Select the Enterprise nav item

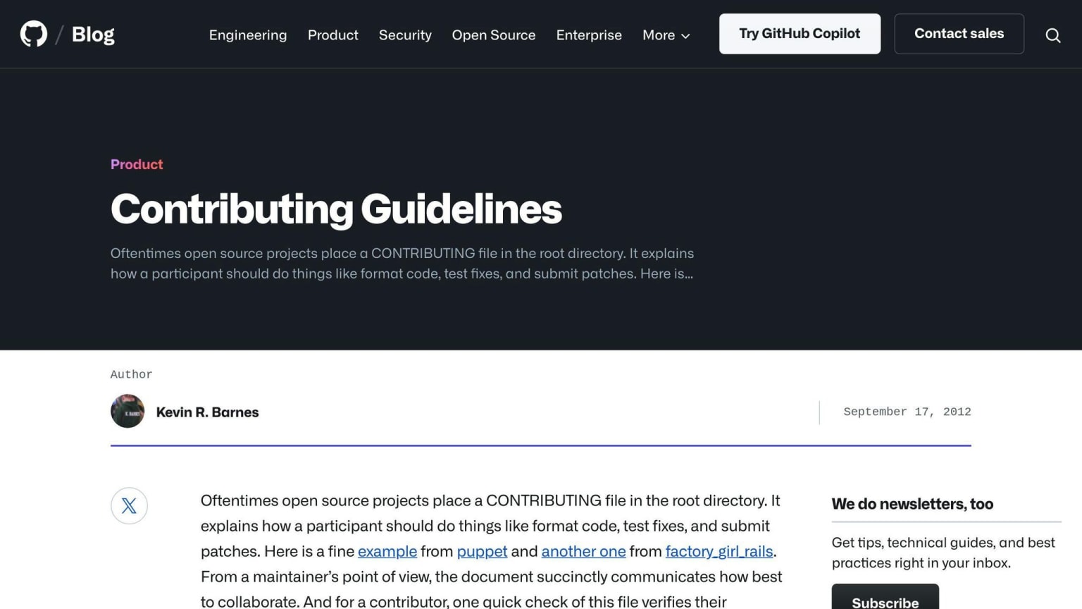[589, 35]
